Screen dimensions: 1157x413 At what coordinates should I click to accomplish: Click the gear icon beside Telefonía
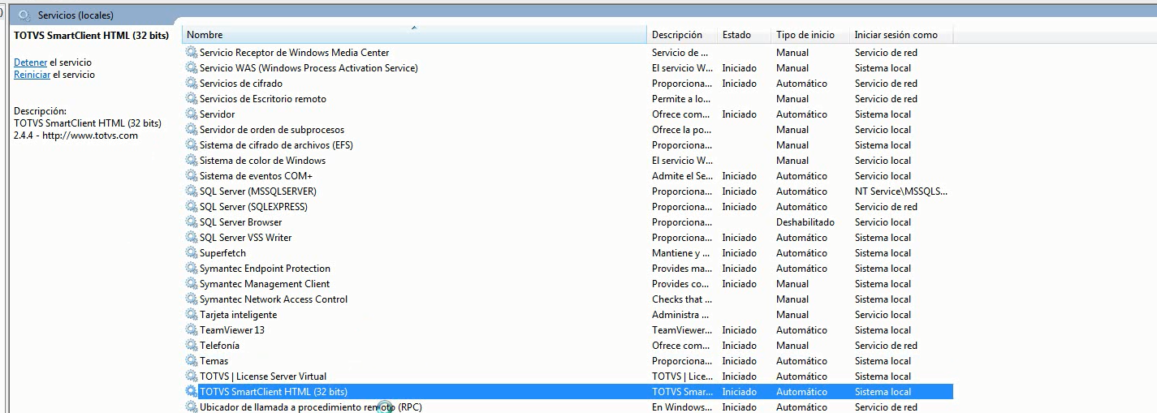(x=192, y=346)
